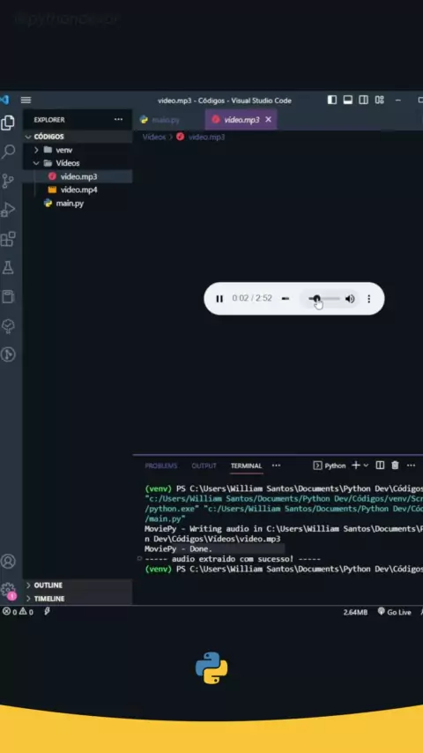The width and height of the screenshot is (423, 753).
Task: Open the Search view in activity bar
Action: (x=8, y=153)
